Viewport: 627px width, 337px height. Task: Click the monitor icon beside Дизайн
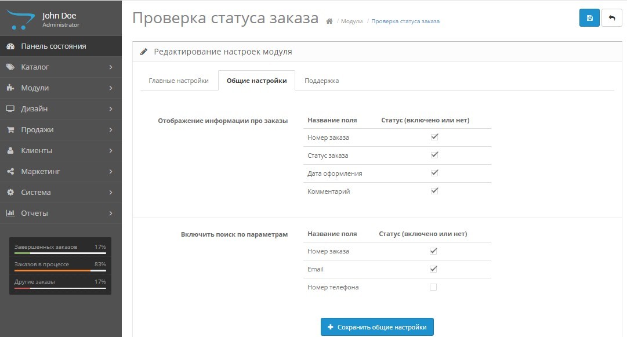(10, 108)
